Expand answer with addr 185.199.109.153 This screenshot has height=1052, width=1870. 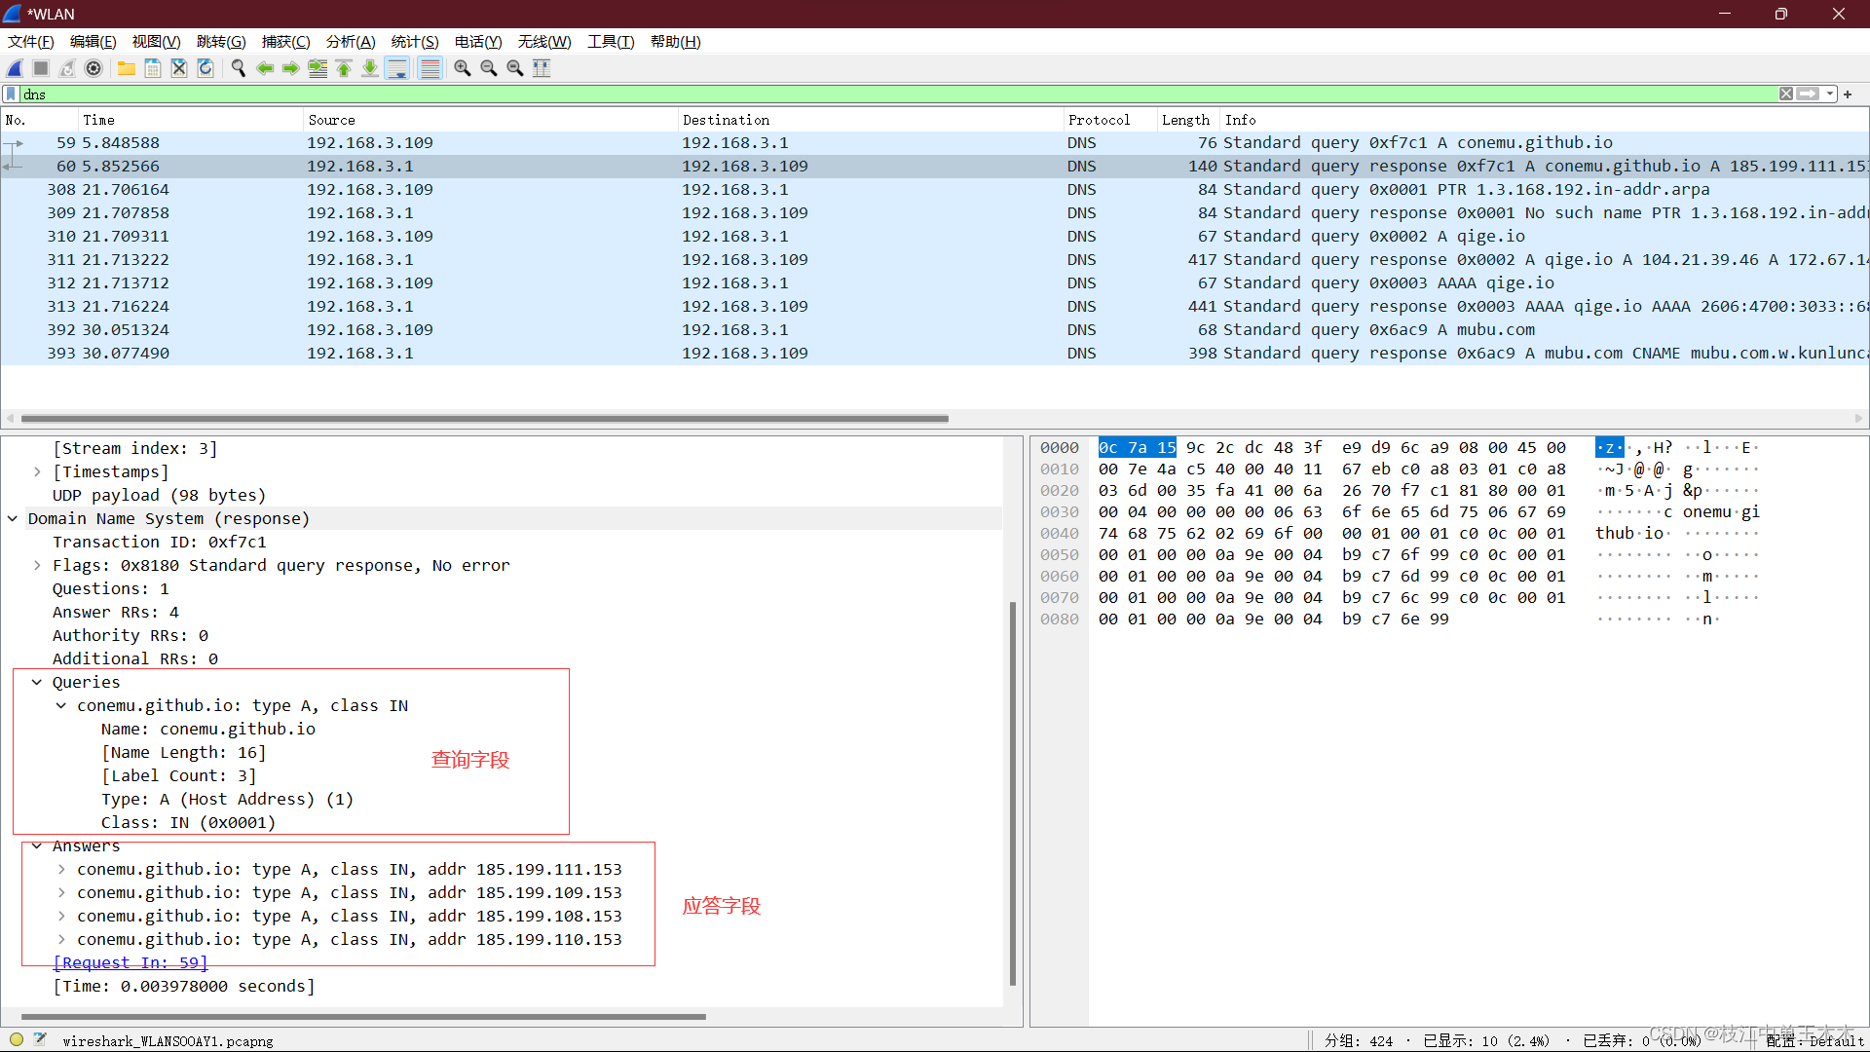(x=61, y=893)
